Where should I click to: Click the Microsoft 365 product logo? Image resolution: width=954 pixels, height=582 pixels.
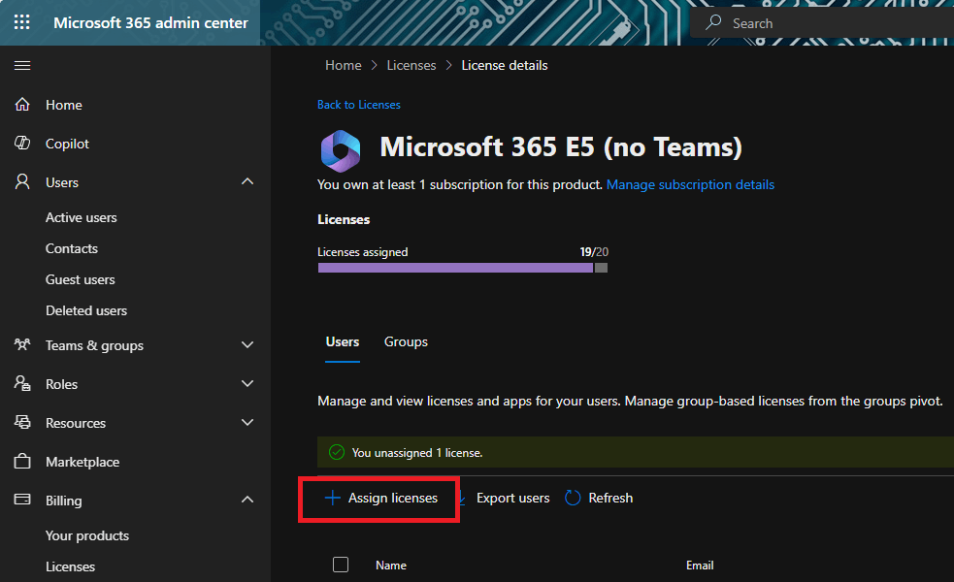pyautogui.click(x=341, y=150)
